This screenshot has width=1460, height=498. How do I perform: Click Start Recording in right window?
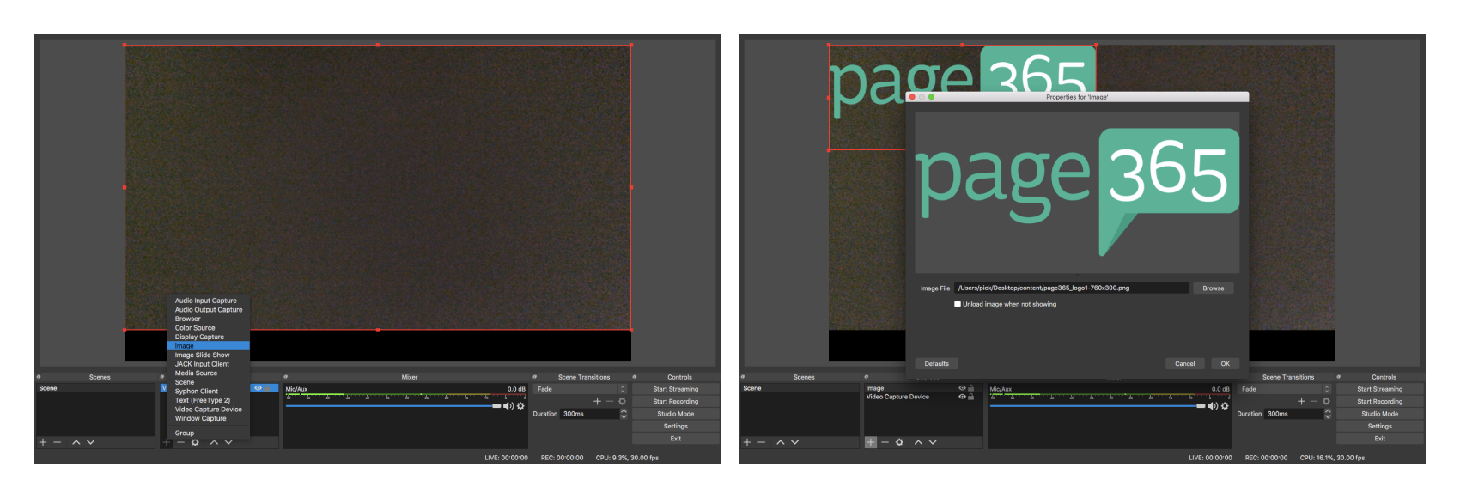[1380, 401]
